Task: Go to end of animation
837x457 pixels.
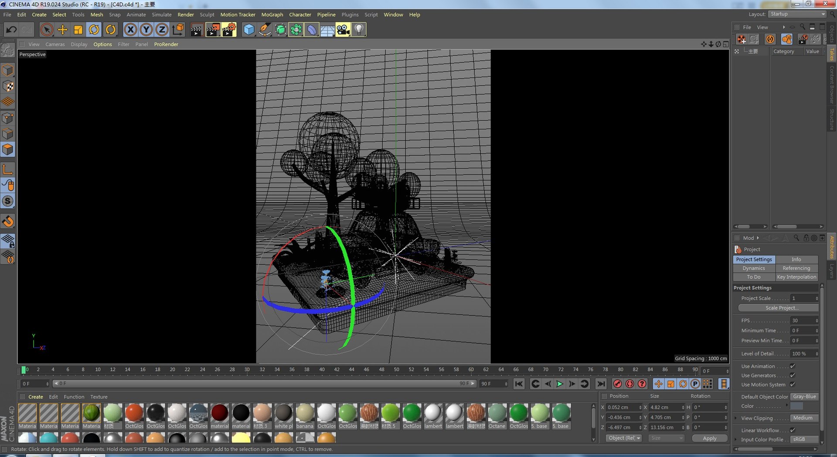Action: coord(601,384)
